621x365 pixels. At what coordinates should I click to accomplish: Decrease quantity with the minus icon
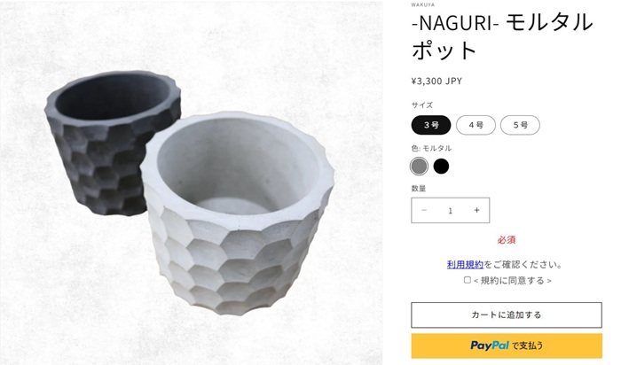(424, 210)
